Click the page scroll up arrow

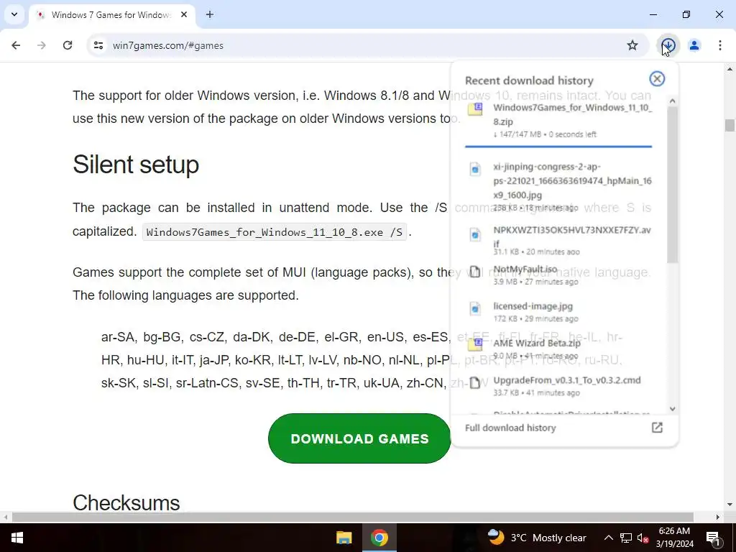coord(730,69)
